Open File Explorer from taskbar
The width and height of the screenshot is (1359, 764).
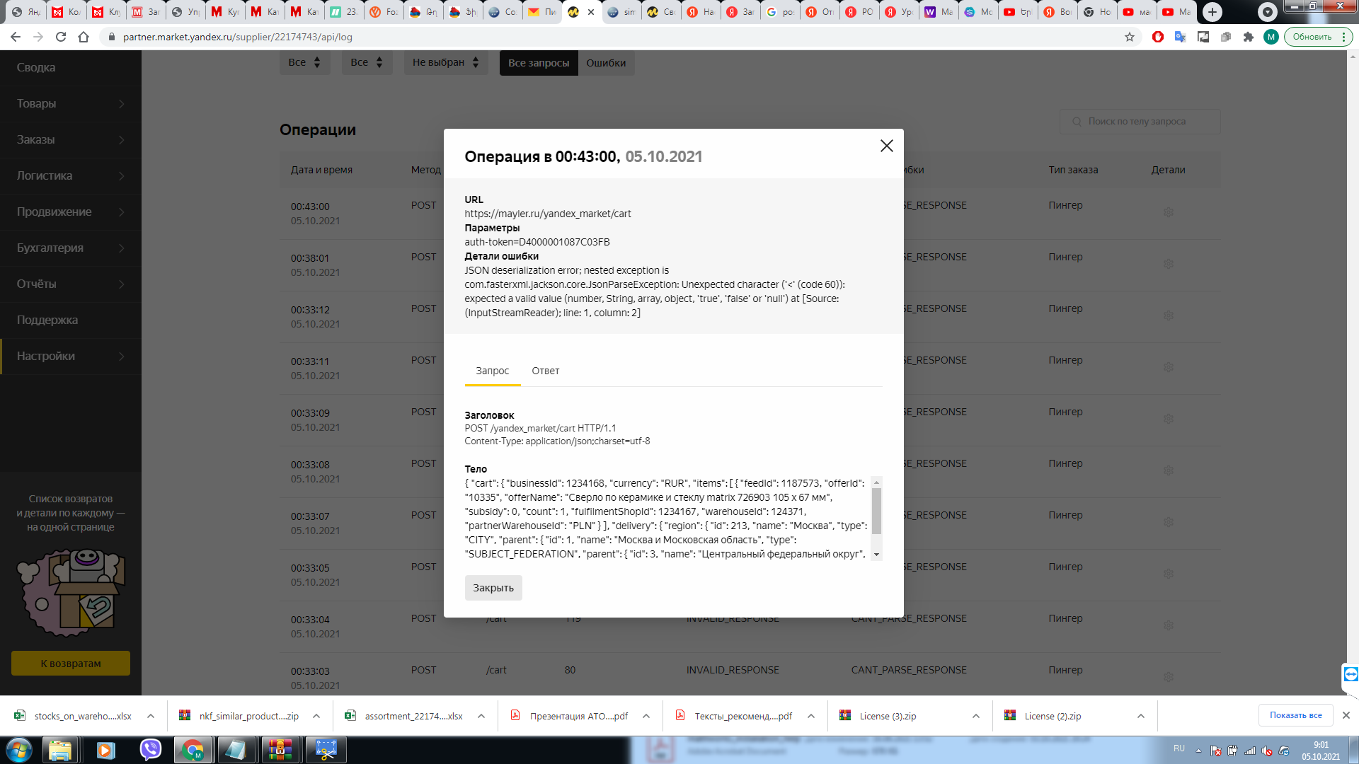tap(60, 750)
